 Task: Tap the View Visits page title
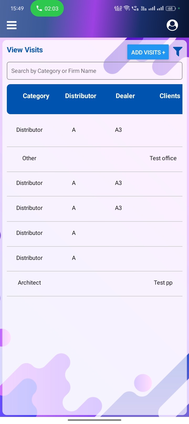pos(25,50)
